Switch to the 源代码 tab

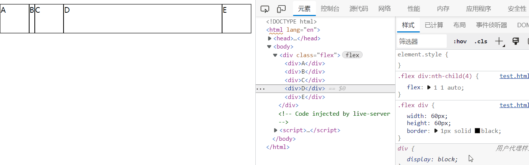click(x=359, y=9)
